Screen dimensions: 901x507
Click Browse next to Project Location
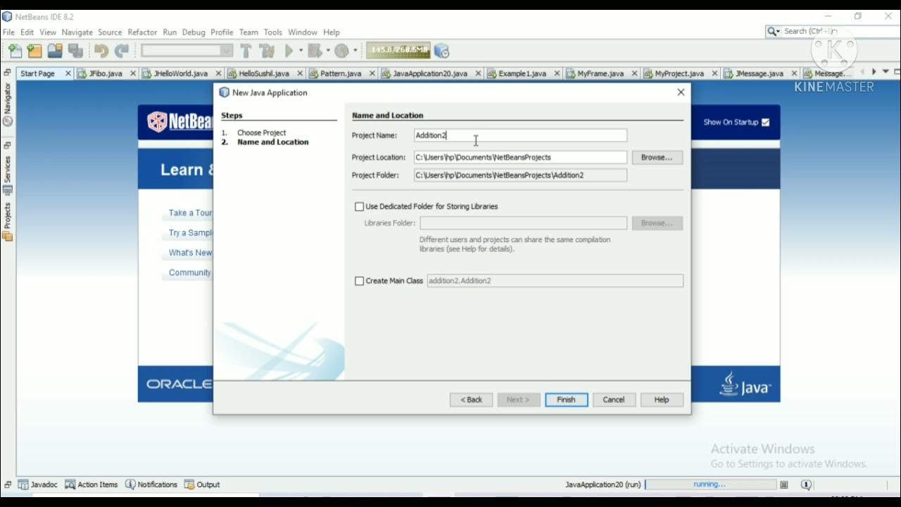click(x=657, y=158)
